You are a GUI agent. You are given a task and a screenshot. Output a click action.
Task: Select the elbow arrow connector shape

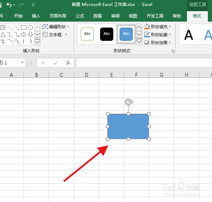pos(17,35)
